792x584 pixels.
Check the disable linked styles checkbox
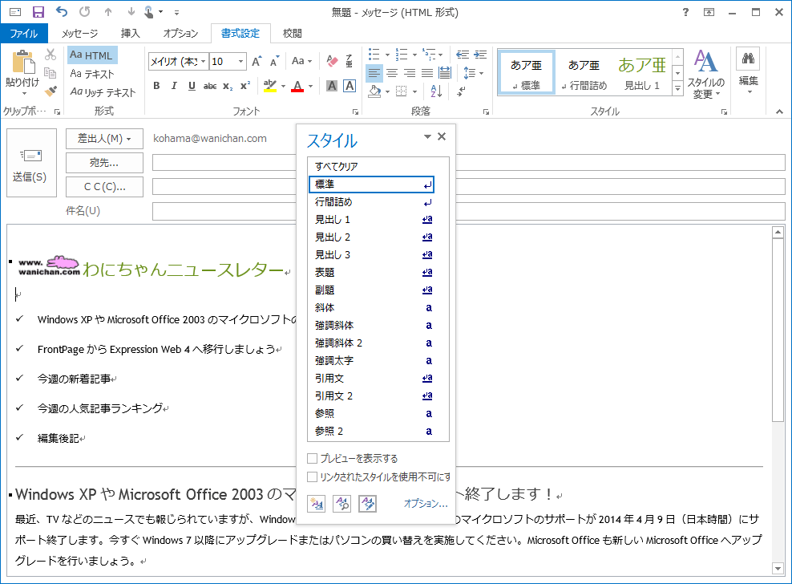click(x=312, y=477)
